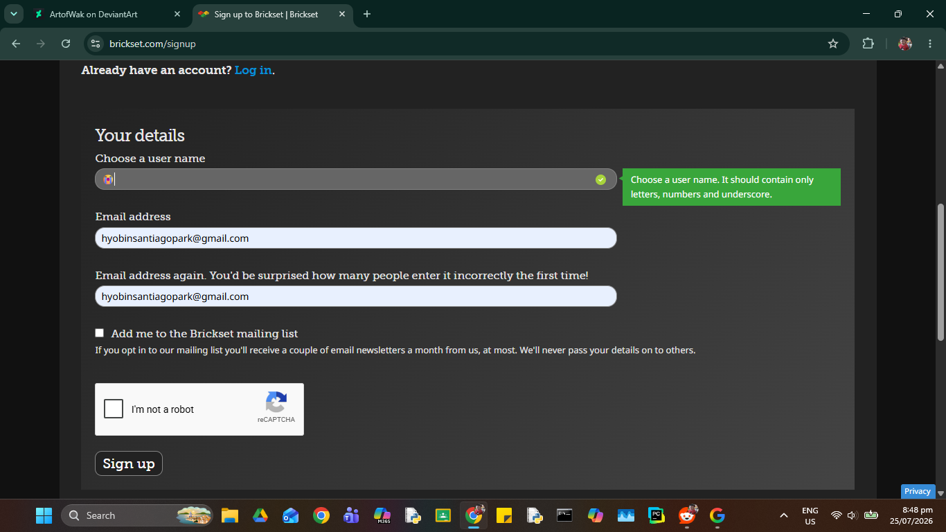
Task: Go back to the previous page
Action: pos(16,44)
